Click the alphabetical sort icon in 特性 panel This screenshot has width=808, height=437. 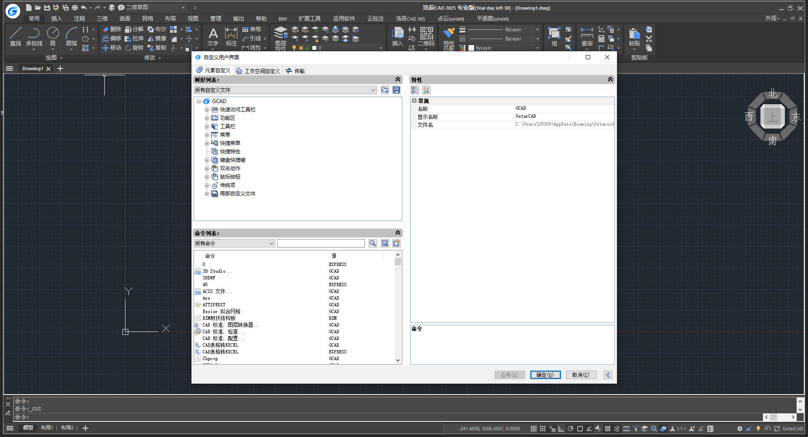426,90
